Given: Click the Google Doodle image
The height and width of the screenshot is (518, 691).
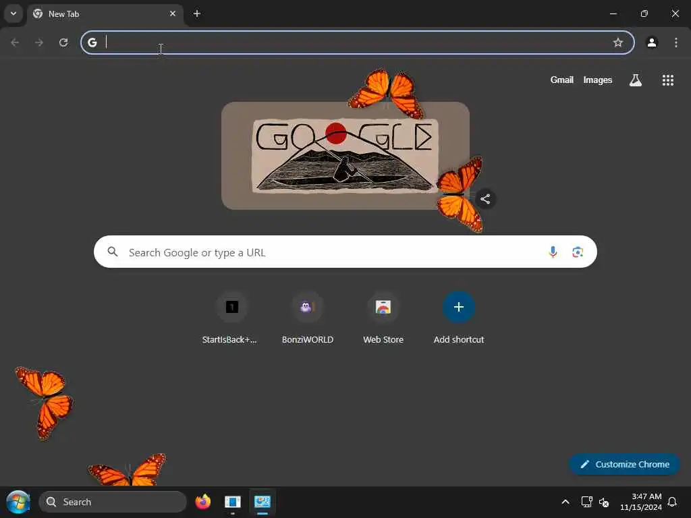Looking at the screenshot, I should point(345,156).
